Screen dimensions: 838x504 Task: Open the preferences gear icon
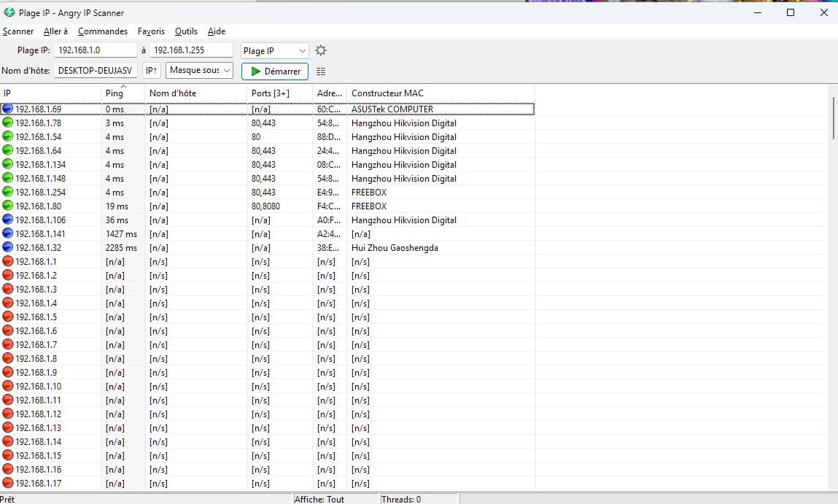[x=321, y=50]
